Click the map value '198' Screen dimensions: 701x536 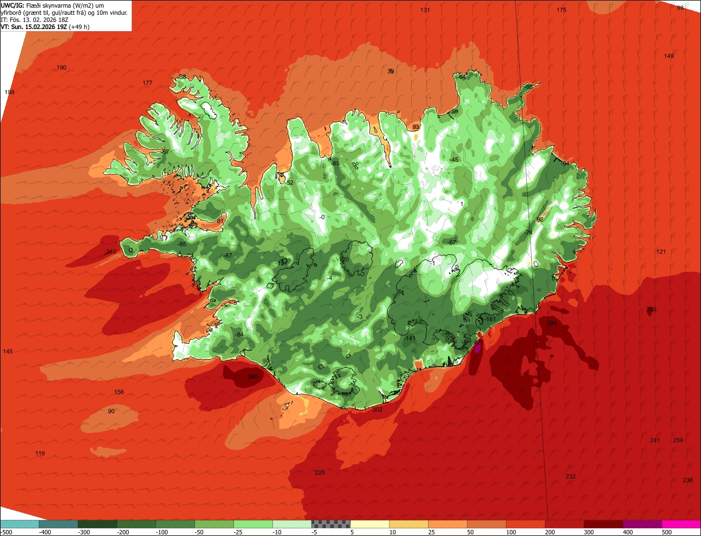point(9,92)
